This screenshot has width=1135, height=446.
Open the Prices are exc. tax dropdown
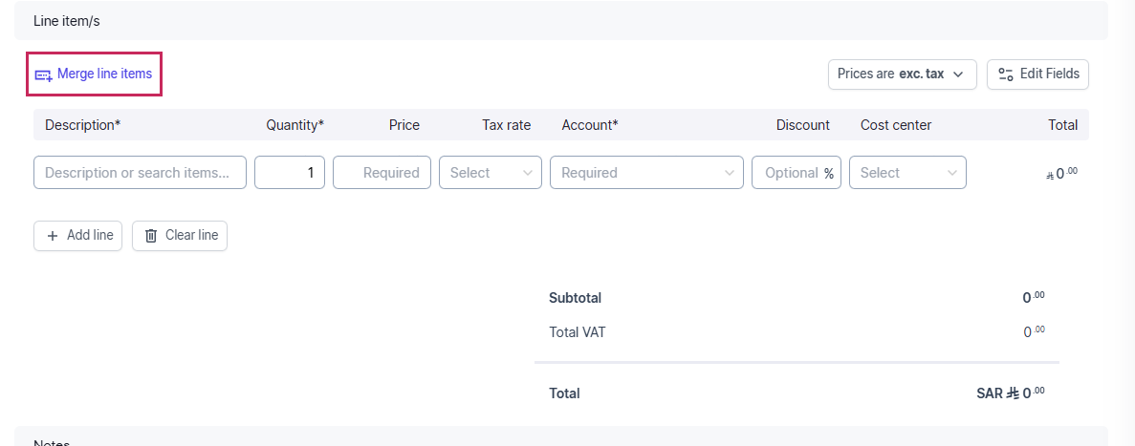click(x=903, y=74)
